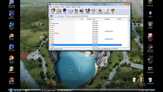Click the Delete toolbar icon
163x92 pixels.
coord(76,11)
